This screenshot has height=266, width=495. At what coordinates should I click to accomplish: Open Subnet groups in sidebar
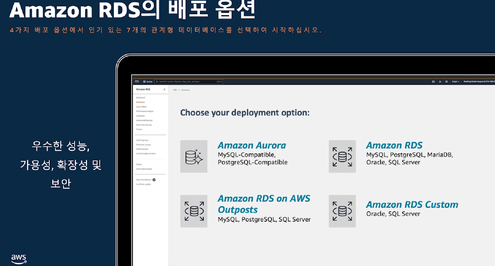[142, 140]
